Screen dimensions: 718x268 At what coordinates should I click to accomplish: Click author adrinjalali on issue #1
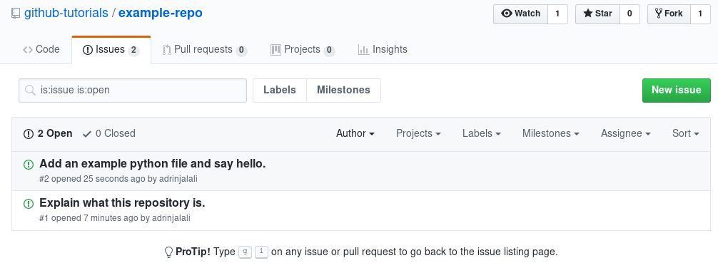pyautogui.click(x=171, y=218)
